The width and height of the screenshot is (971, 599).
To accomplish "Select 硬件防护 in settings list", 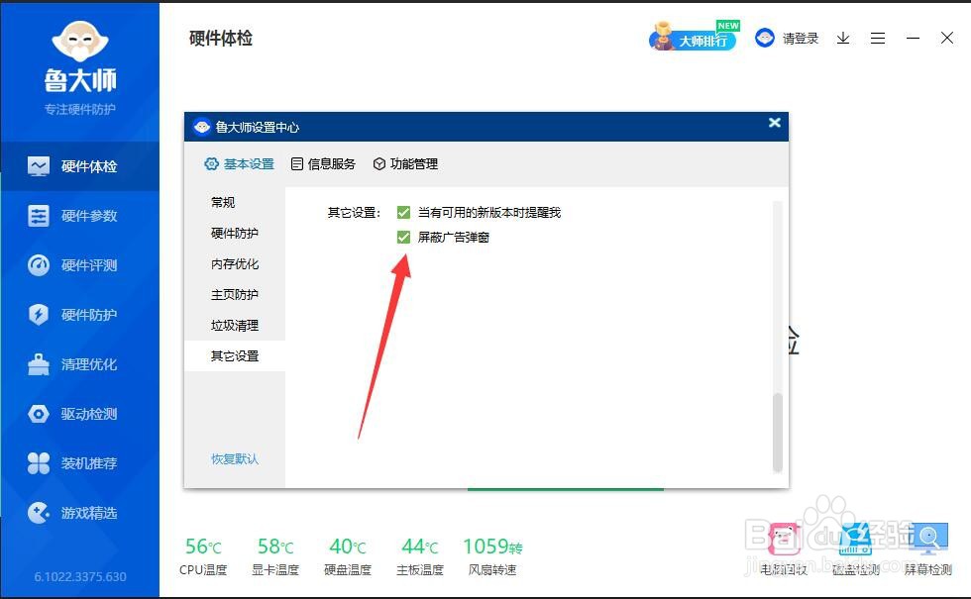I will (x=235, y=234).
